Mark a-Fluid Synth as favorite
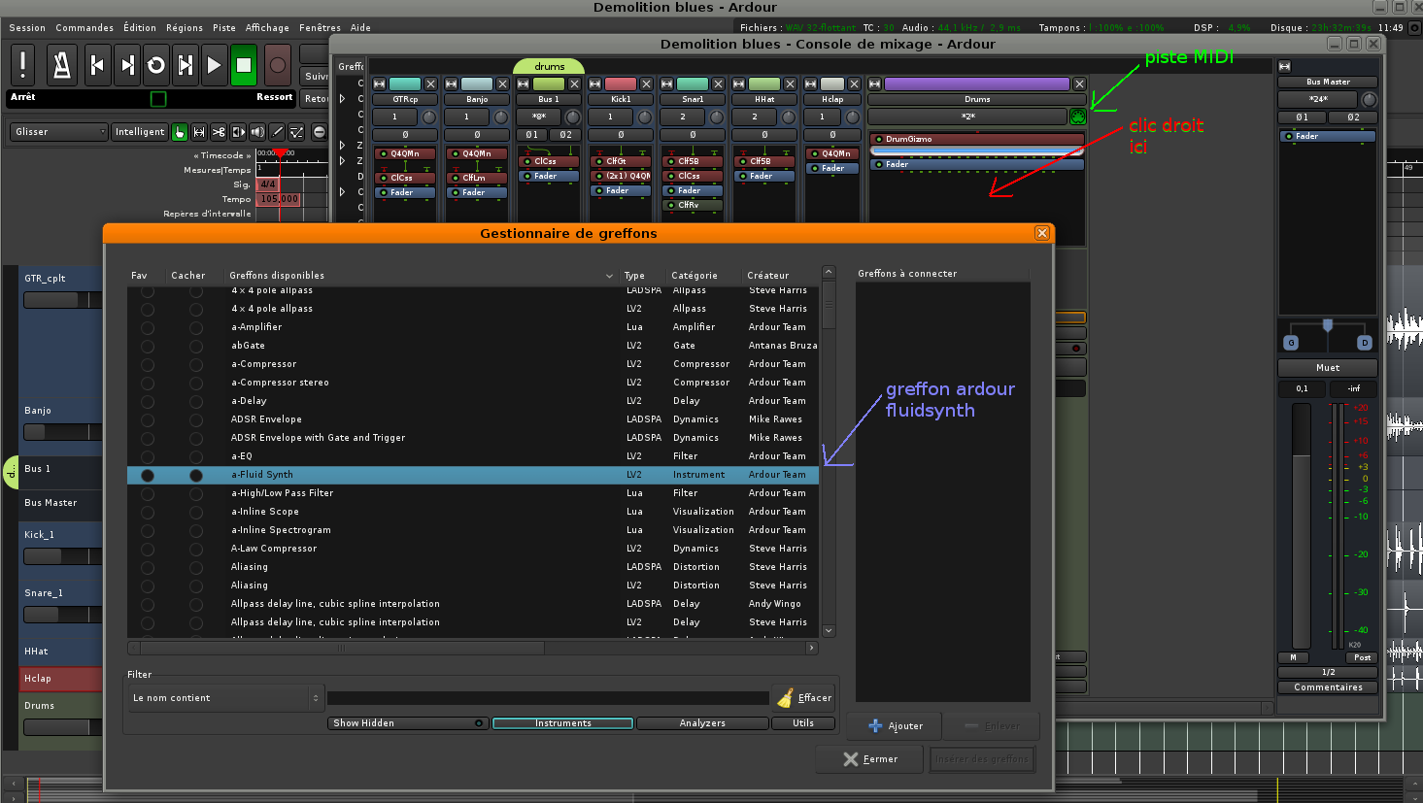This screenshot has height=803, width=1423. (x=148, y=476)
